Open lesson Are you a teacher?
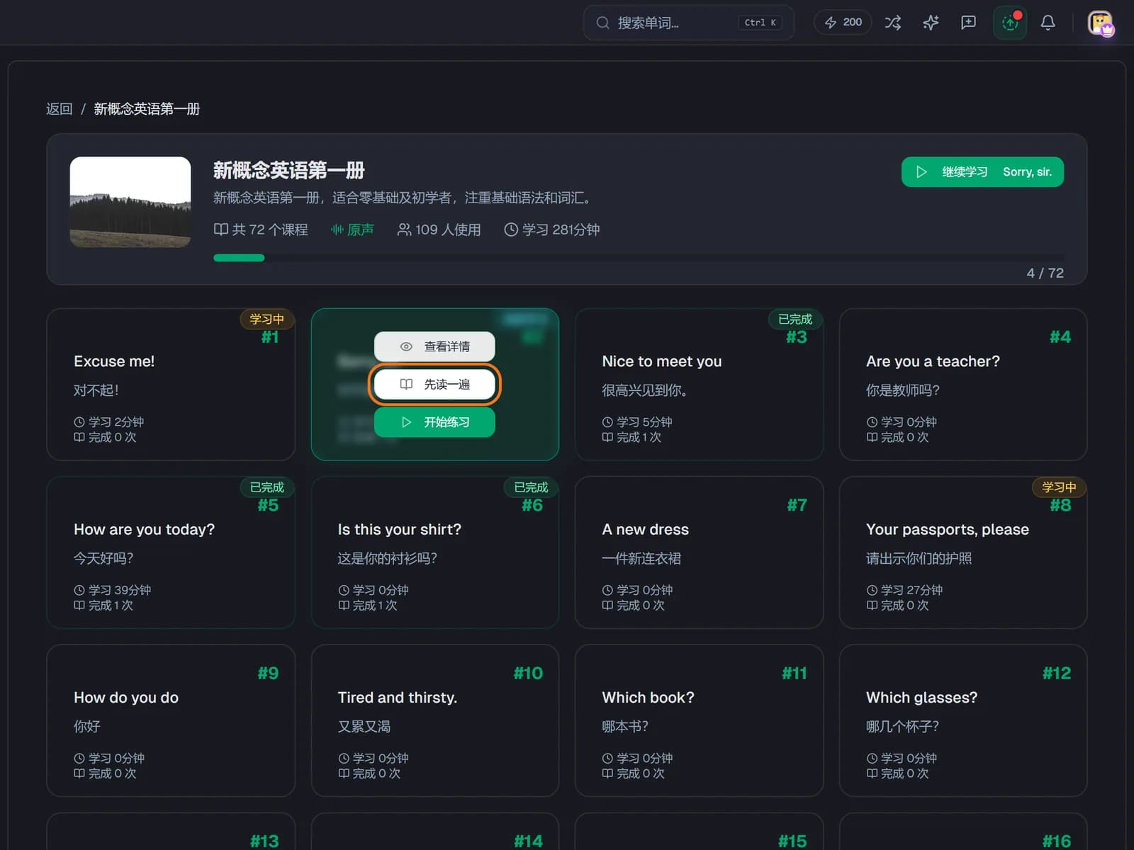1134x850 pixels. 963,385
